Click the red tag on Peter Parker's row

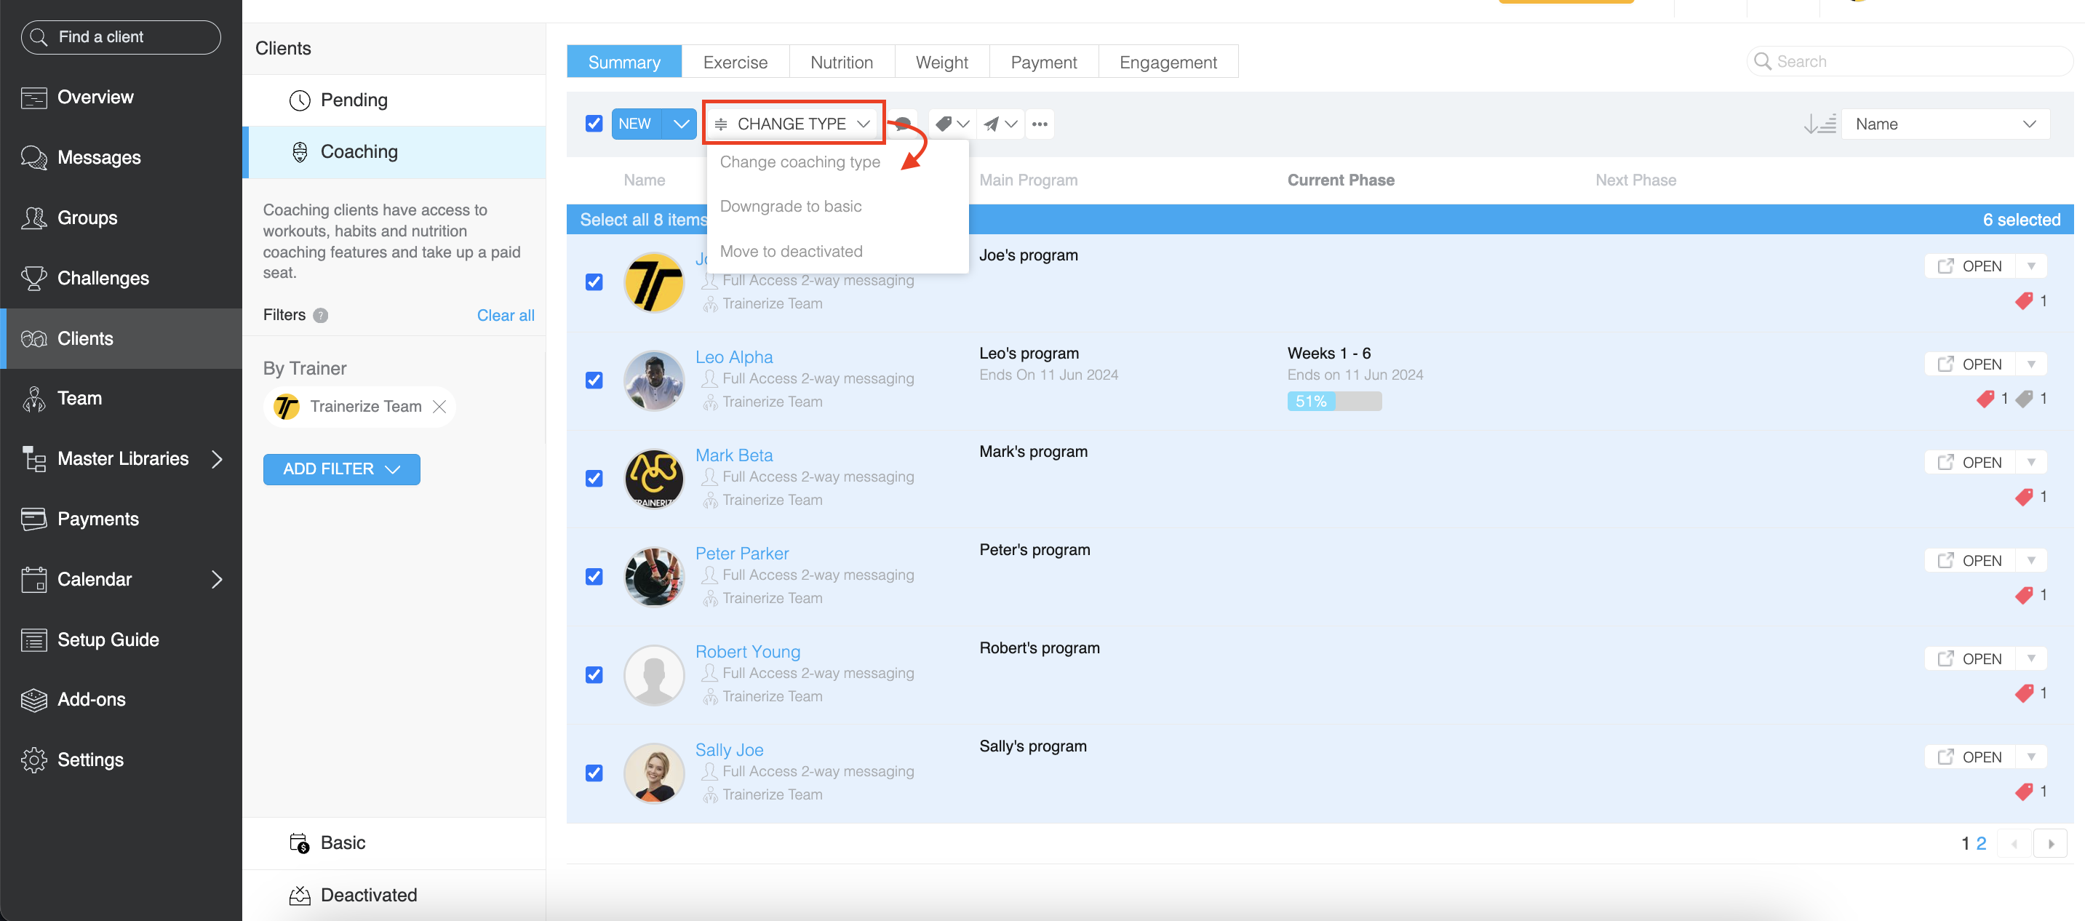(x=2023, y=595)
